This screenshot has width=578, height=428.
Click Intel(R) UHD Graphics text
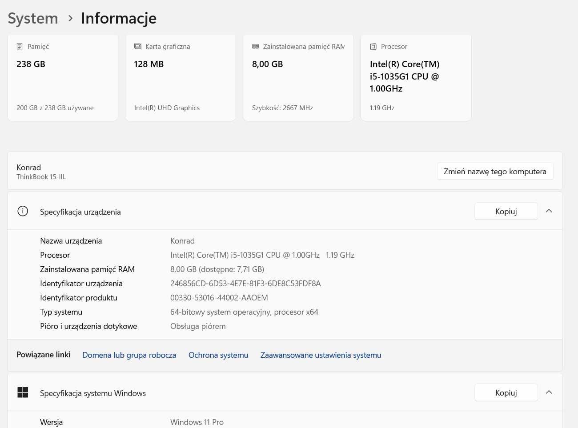167,108
